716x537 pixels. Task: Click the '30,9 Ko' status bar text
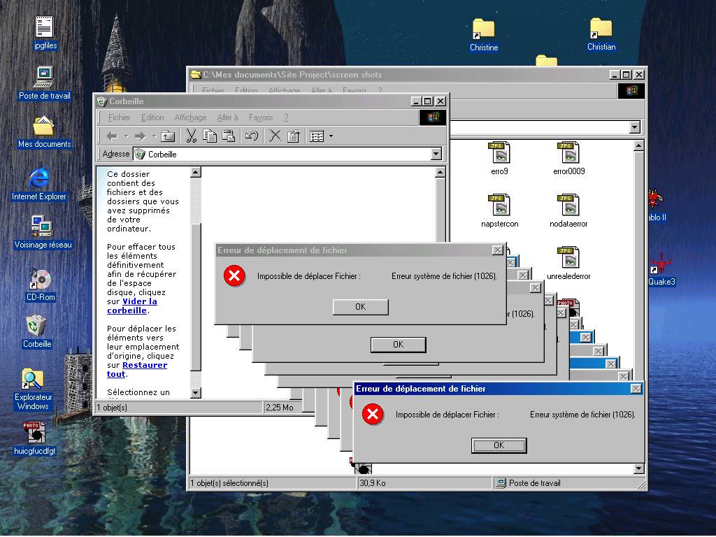[373, 483]
